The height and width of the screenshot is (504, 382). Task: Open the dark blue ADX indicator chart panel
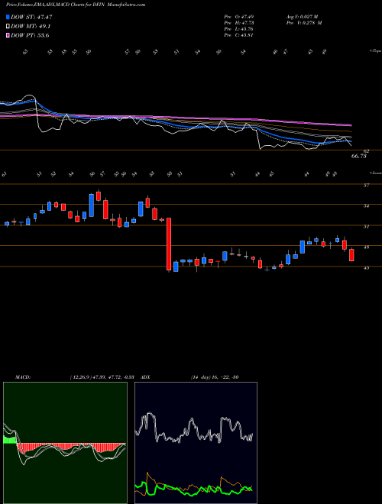196,443
